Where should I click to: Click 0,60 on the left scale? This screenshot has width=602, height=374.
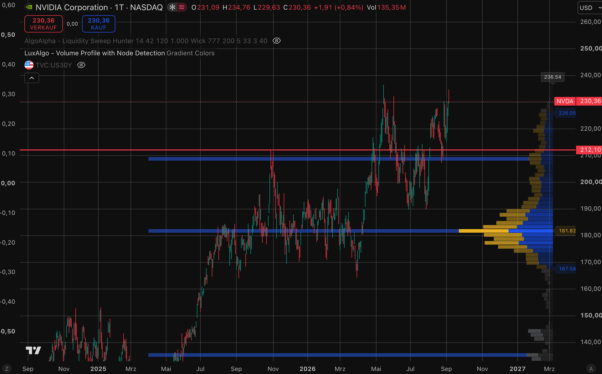point(8,5)
